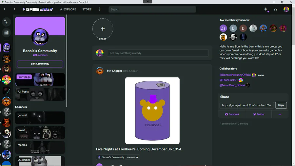Open the friends list icon
Viewport: 295px width, 166px height.
coord(275,9)
